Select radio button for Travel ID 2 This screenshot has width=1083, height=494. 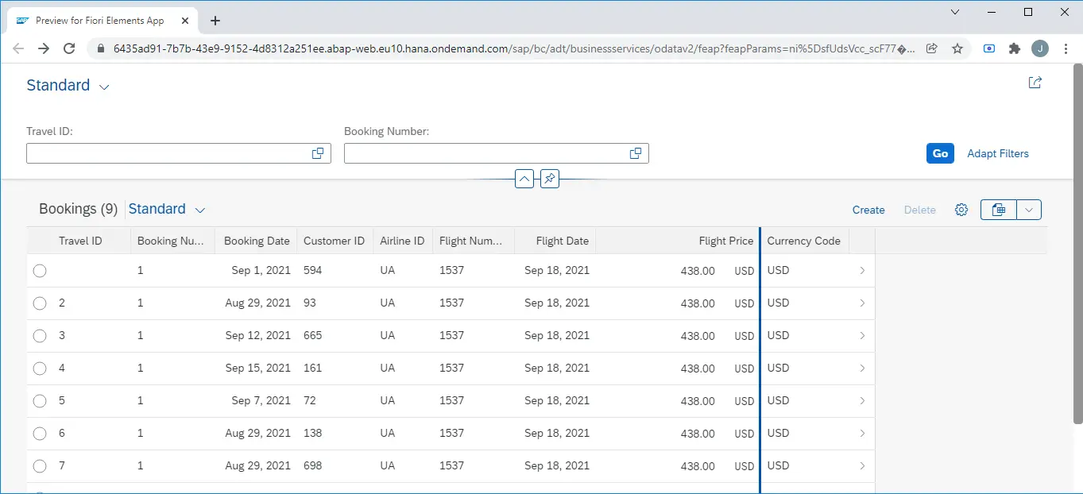40,303
